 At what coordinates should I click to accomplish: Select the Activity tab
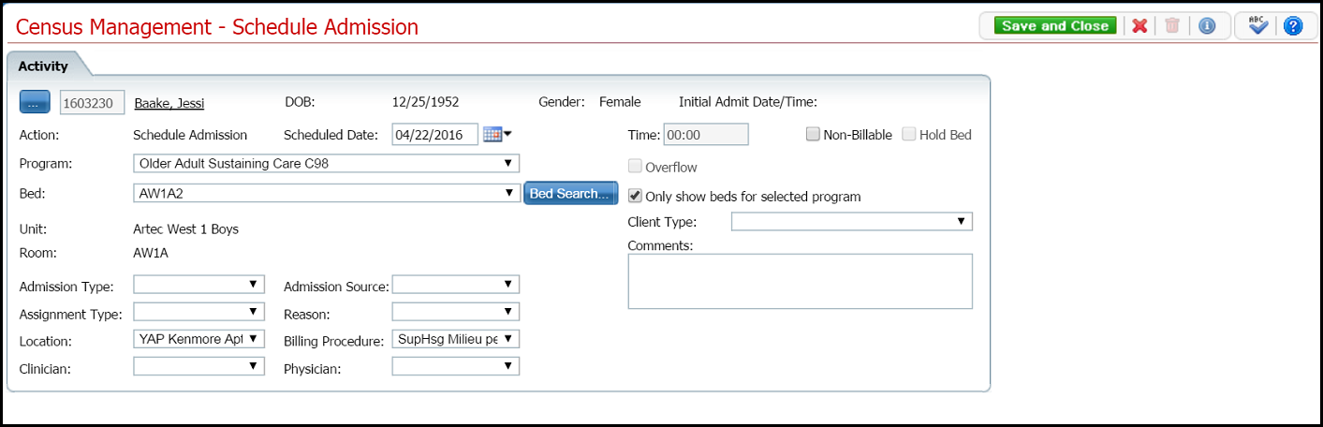click(x=43, y=66)
